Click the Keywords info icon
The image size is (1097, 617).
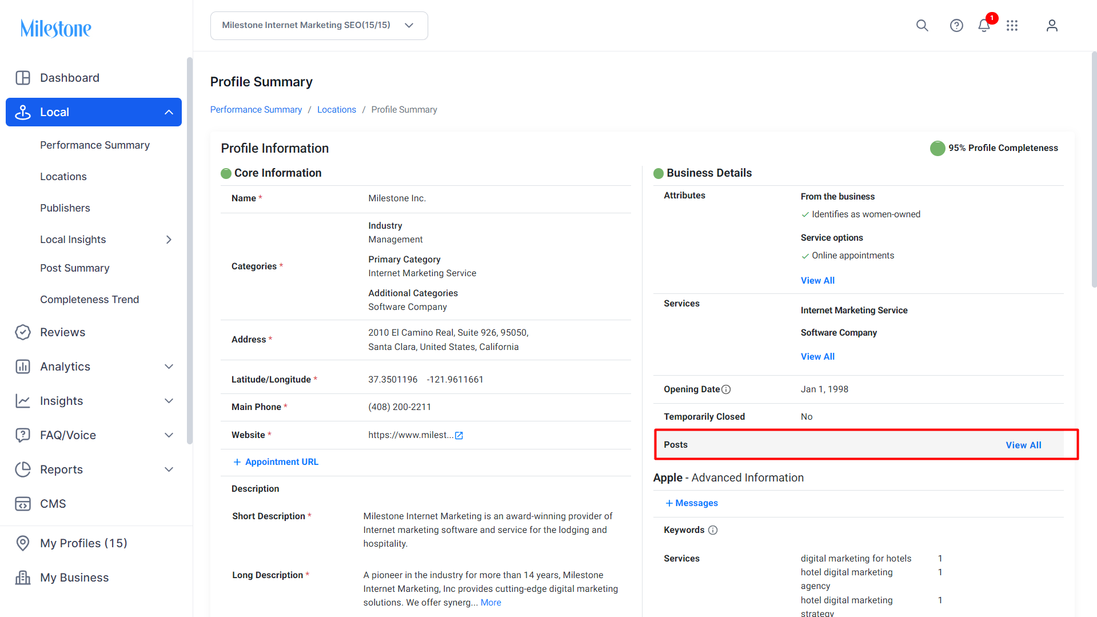click(713, 530)
